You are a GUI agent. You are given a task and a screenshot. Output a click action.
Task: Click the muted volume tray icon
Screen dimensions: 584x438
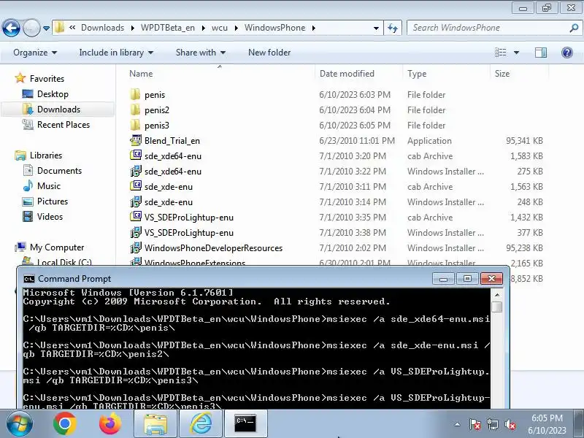[x=510, y=424]
